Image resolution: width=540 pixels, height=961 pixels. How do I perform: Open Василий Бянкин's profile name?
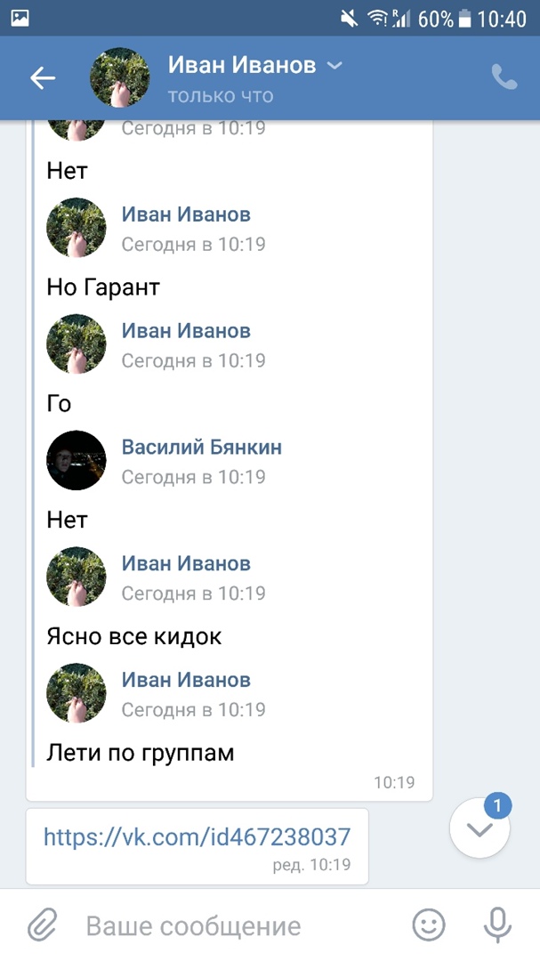pyautogui.click(x=201, y=447)
